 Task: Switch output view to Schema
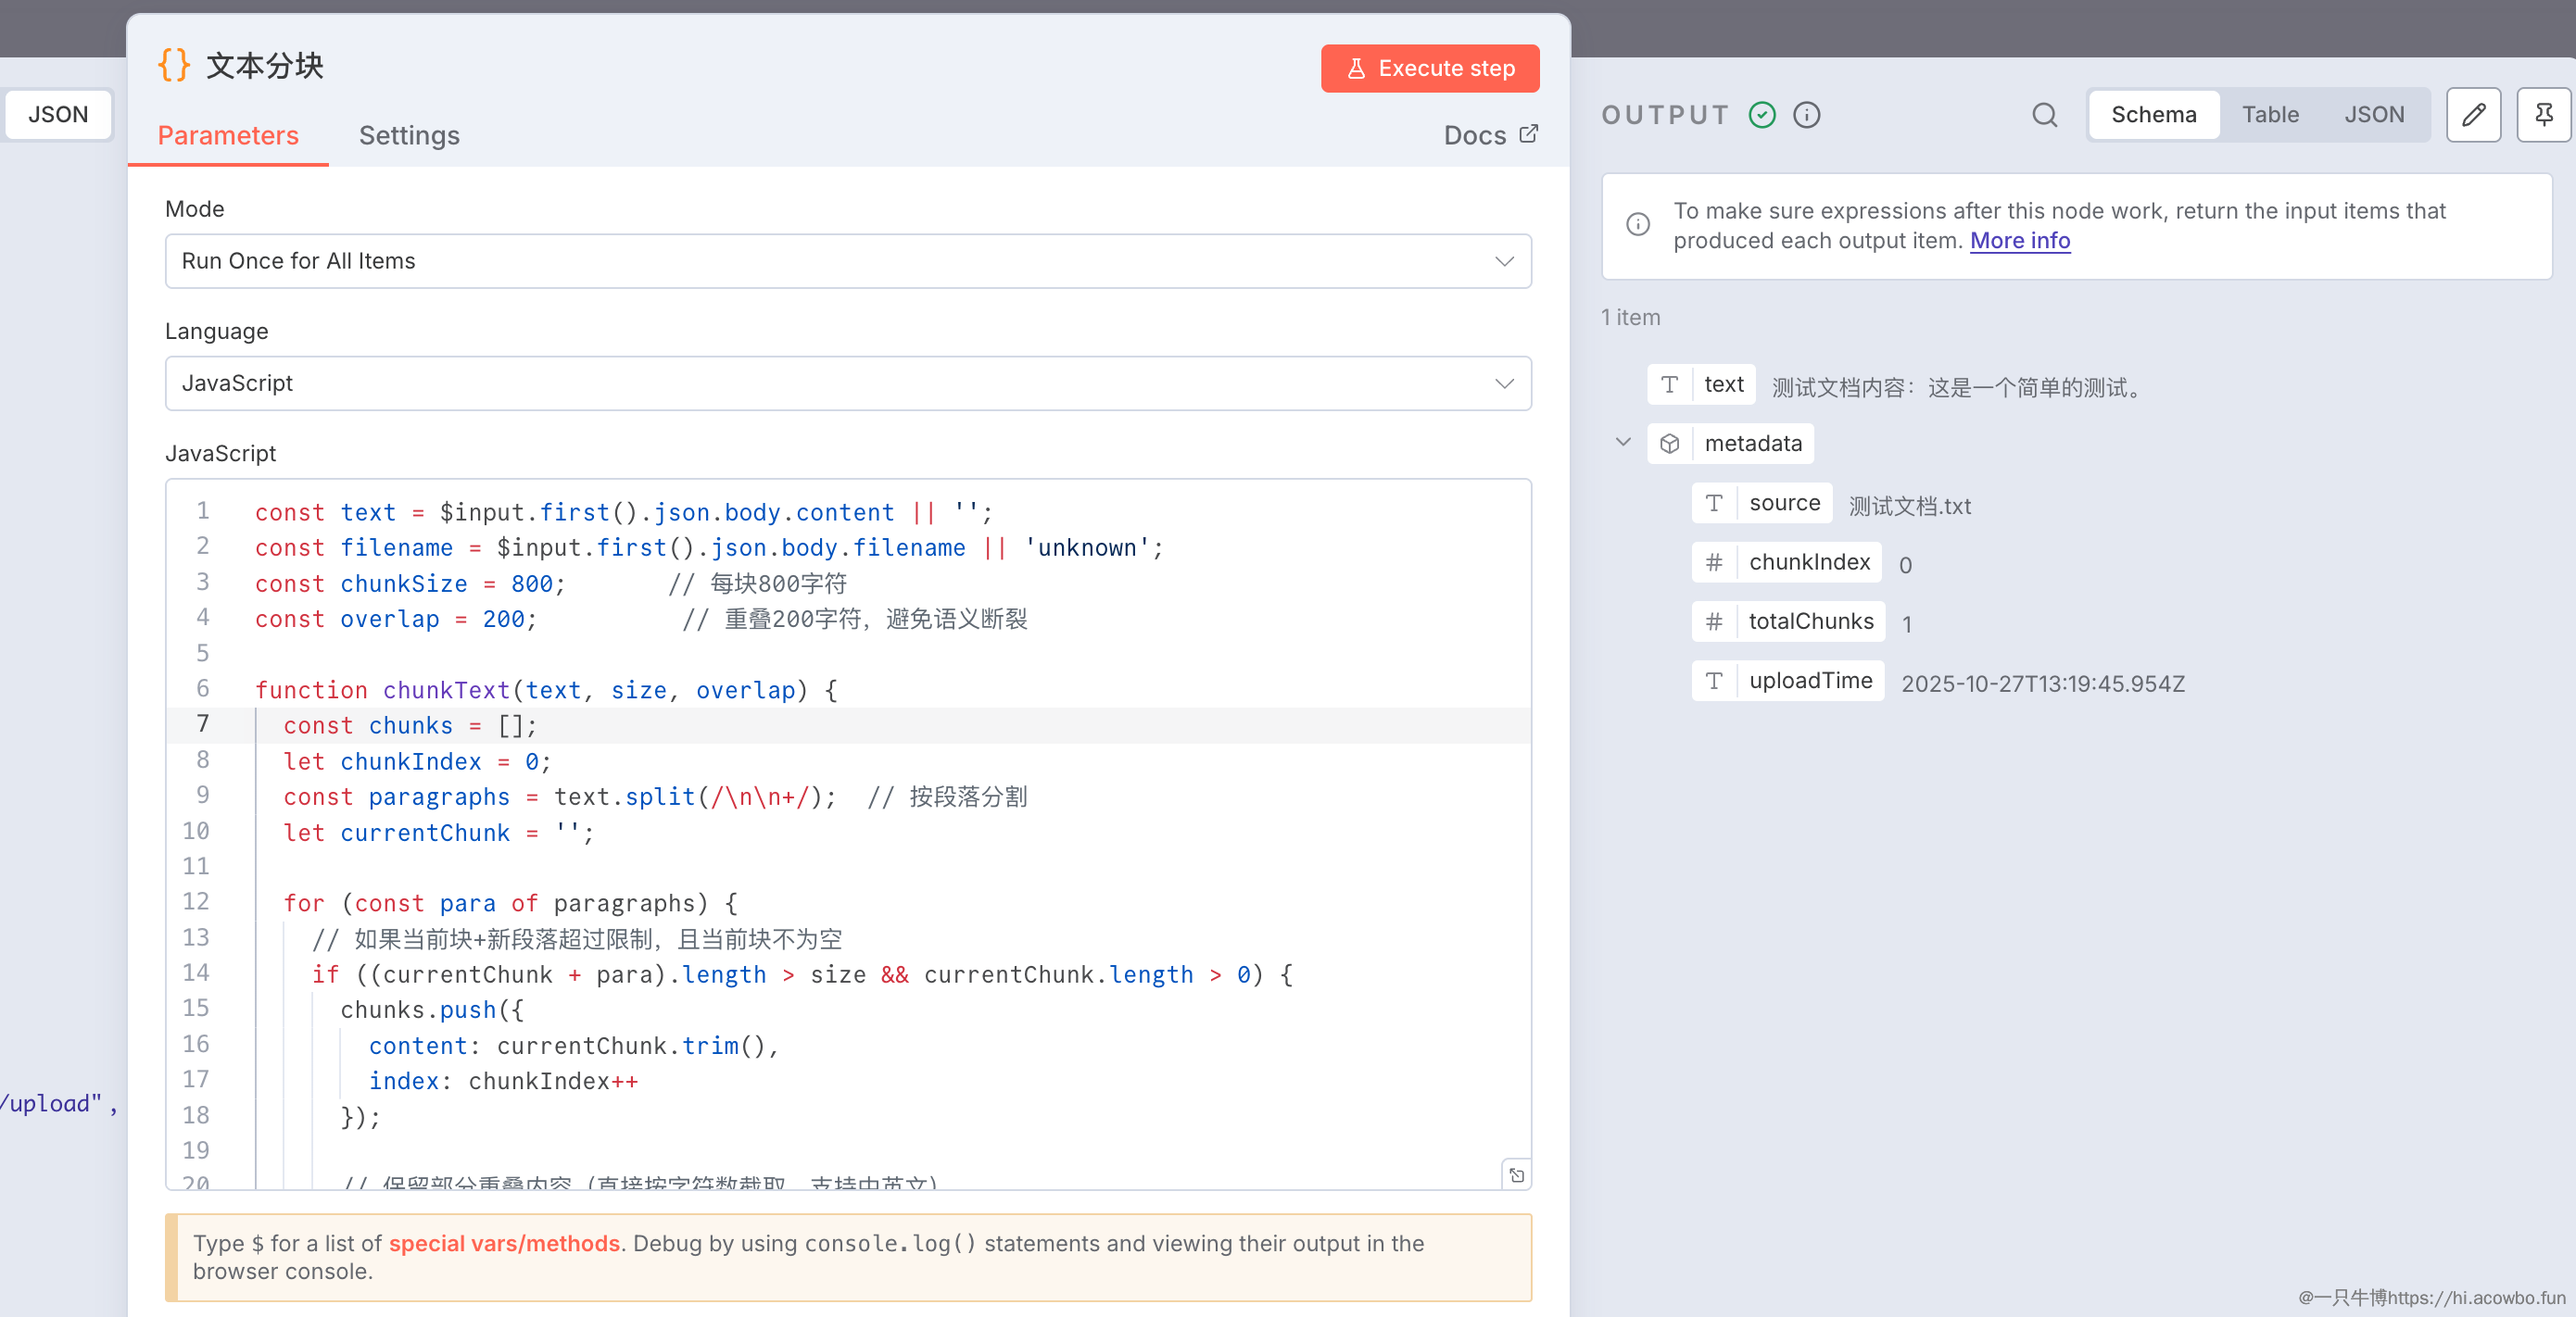pos(2153,115)
